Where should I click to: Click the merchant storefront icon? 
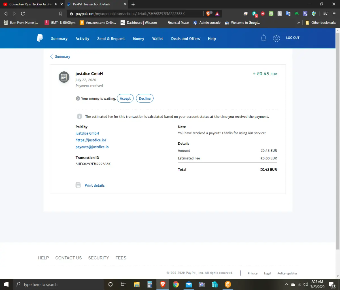pyautogui.click(x=64, y=77)
